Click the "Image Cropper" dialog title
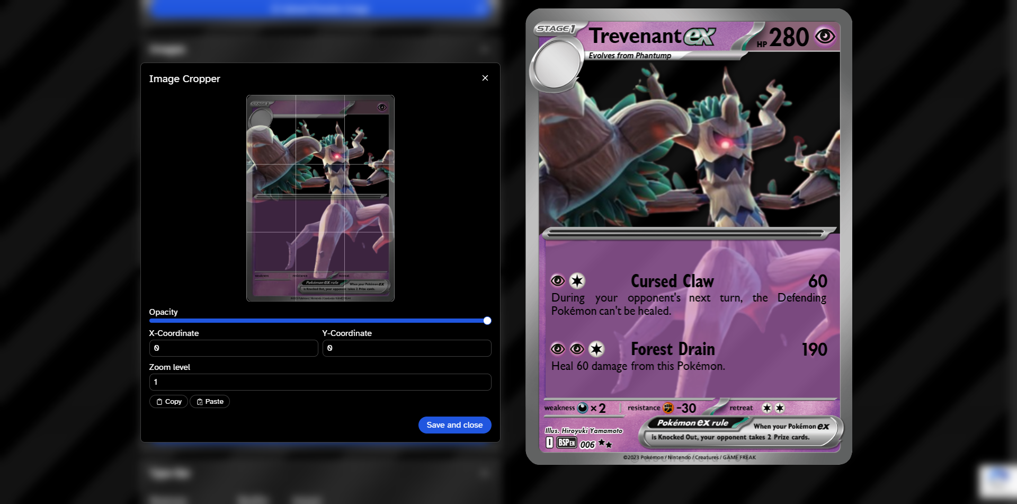 point(184,79)
